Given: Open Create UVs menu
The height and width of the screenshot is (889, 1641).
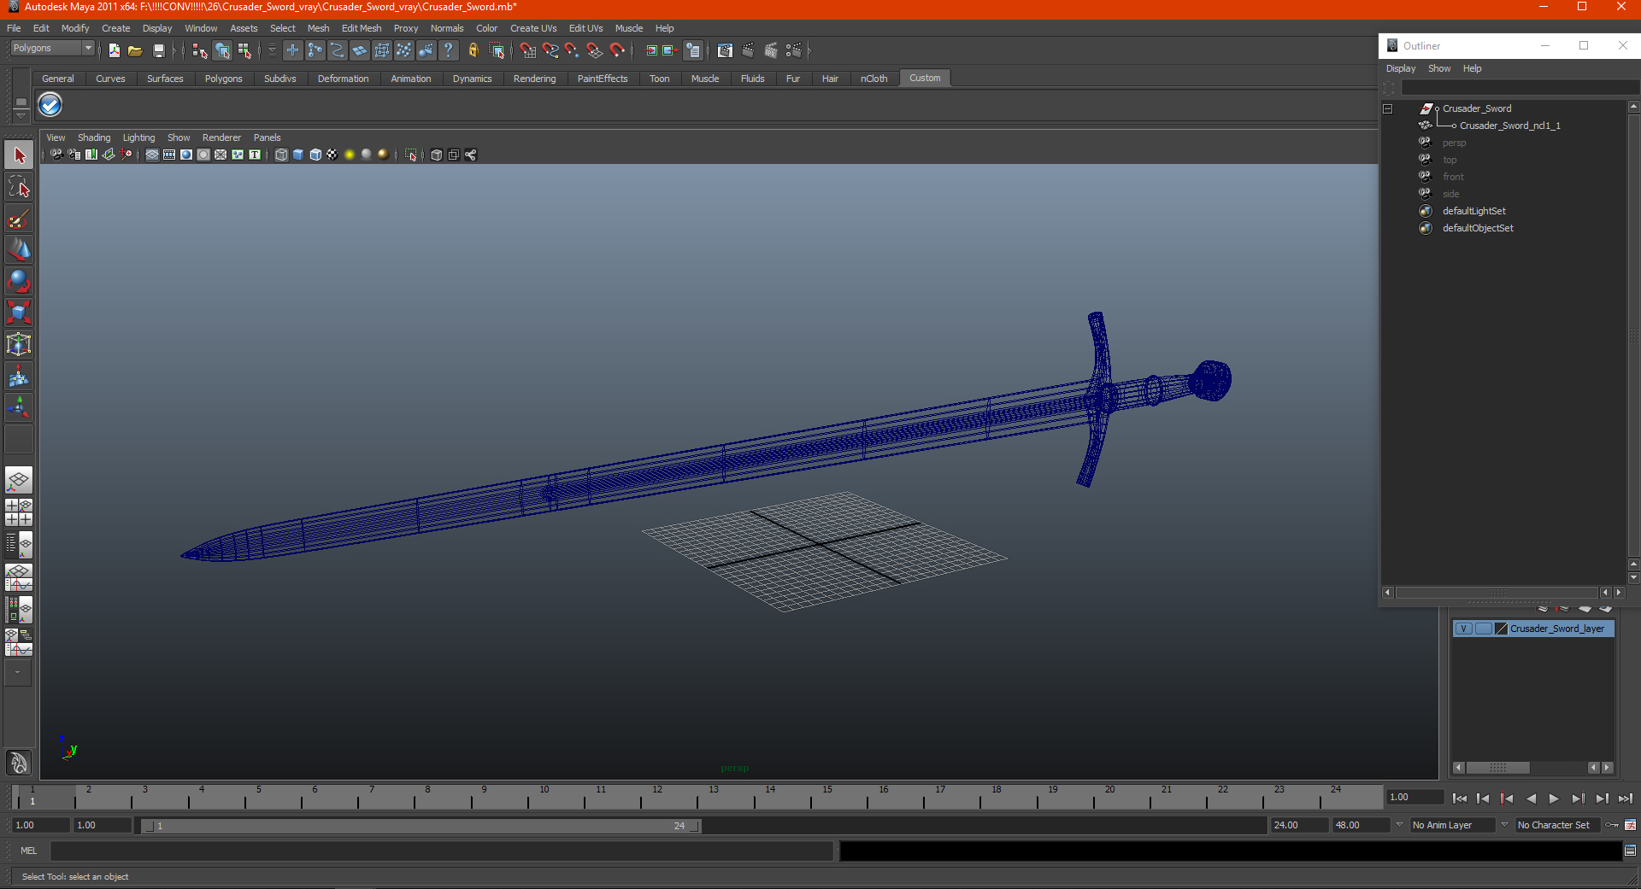Looking at the screenshot, I should click(533, 28).
